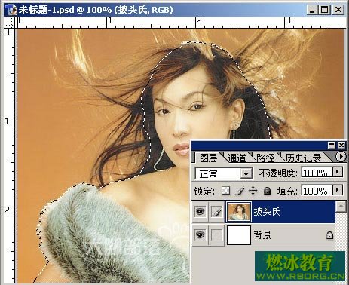Close the 未标题-1.psd document window
The height and width of the screenshot is (285, 349).
338,10
